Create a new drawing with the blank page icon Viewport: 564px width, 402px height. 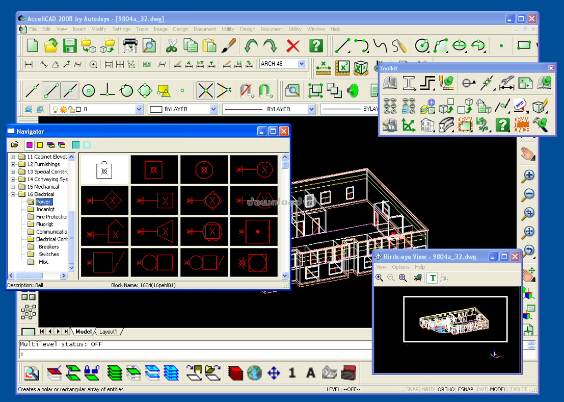point(33,46)
